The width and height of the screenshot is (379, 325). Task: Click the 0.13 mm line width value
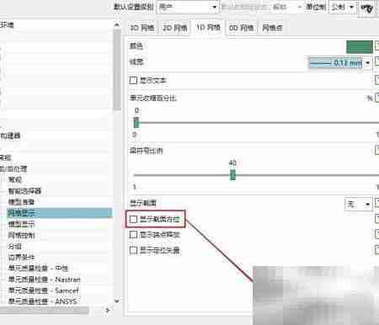pos(348,62)
